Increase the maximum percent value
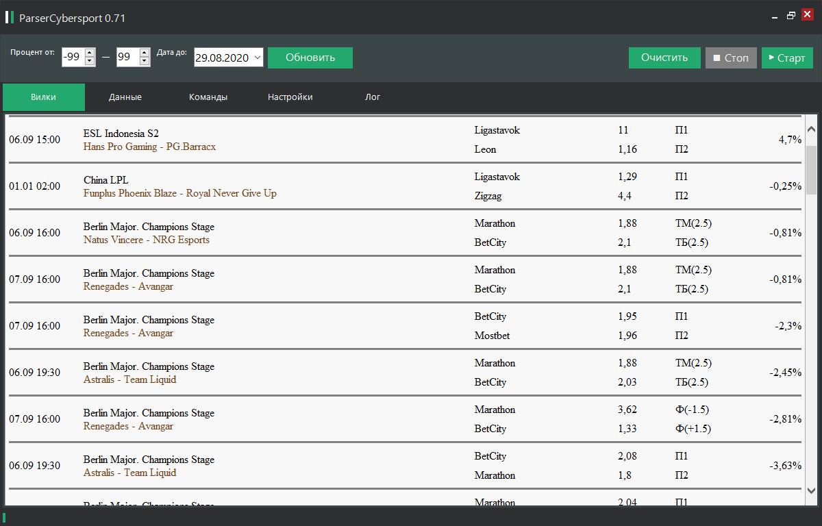Screen dimensions: 822x526 [x=144, y=53]
